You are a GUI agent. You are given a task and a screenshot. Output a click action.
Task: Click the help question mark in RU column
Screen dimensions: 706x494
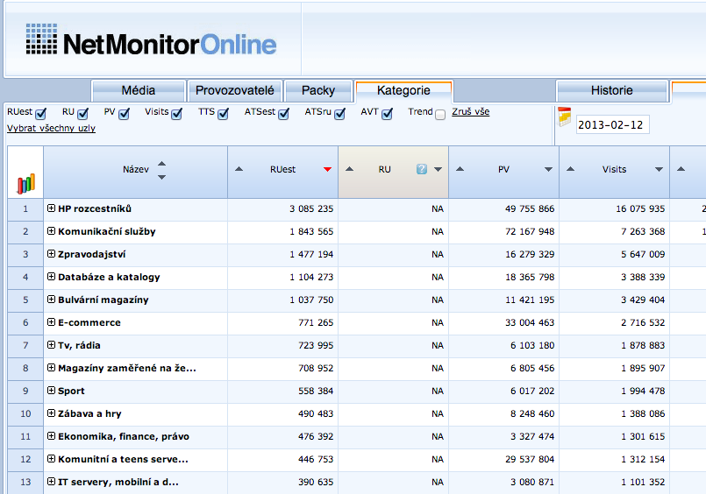[x=422, y=170]
